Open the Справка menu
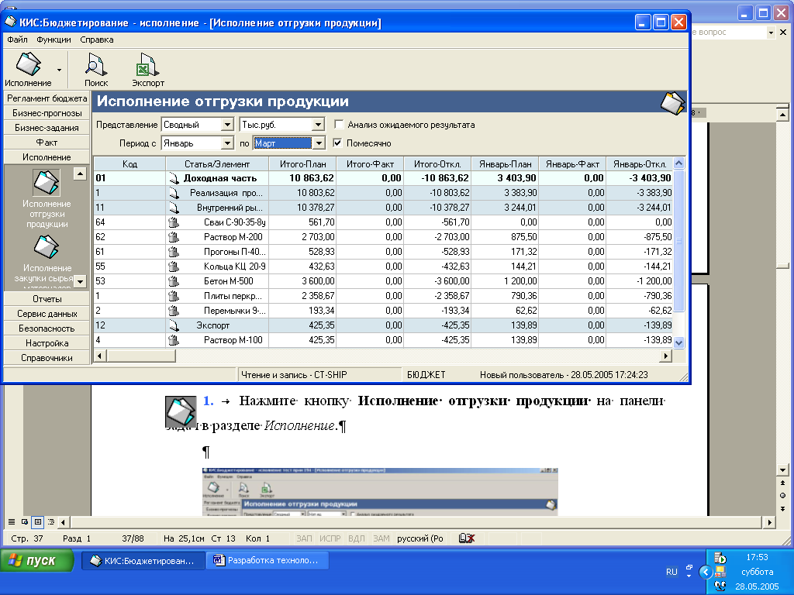The image size is (794, 595). (97, 40)
